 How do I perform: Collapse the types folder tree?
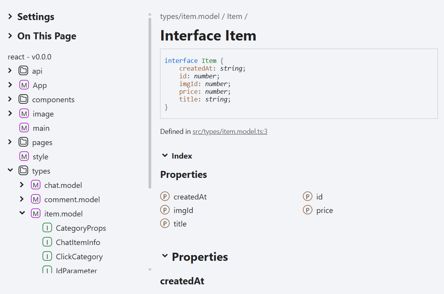tap(10, 170)
